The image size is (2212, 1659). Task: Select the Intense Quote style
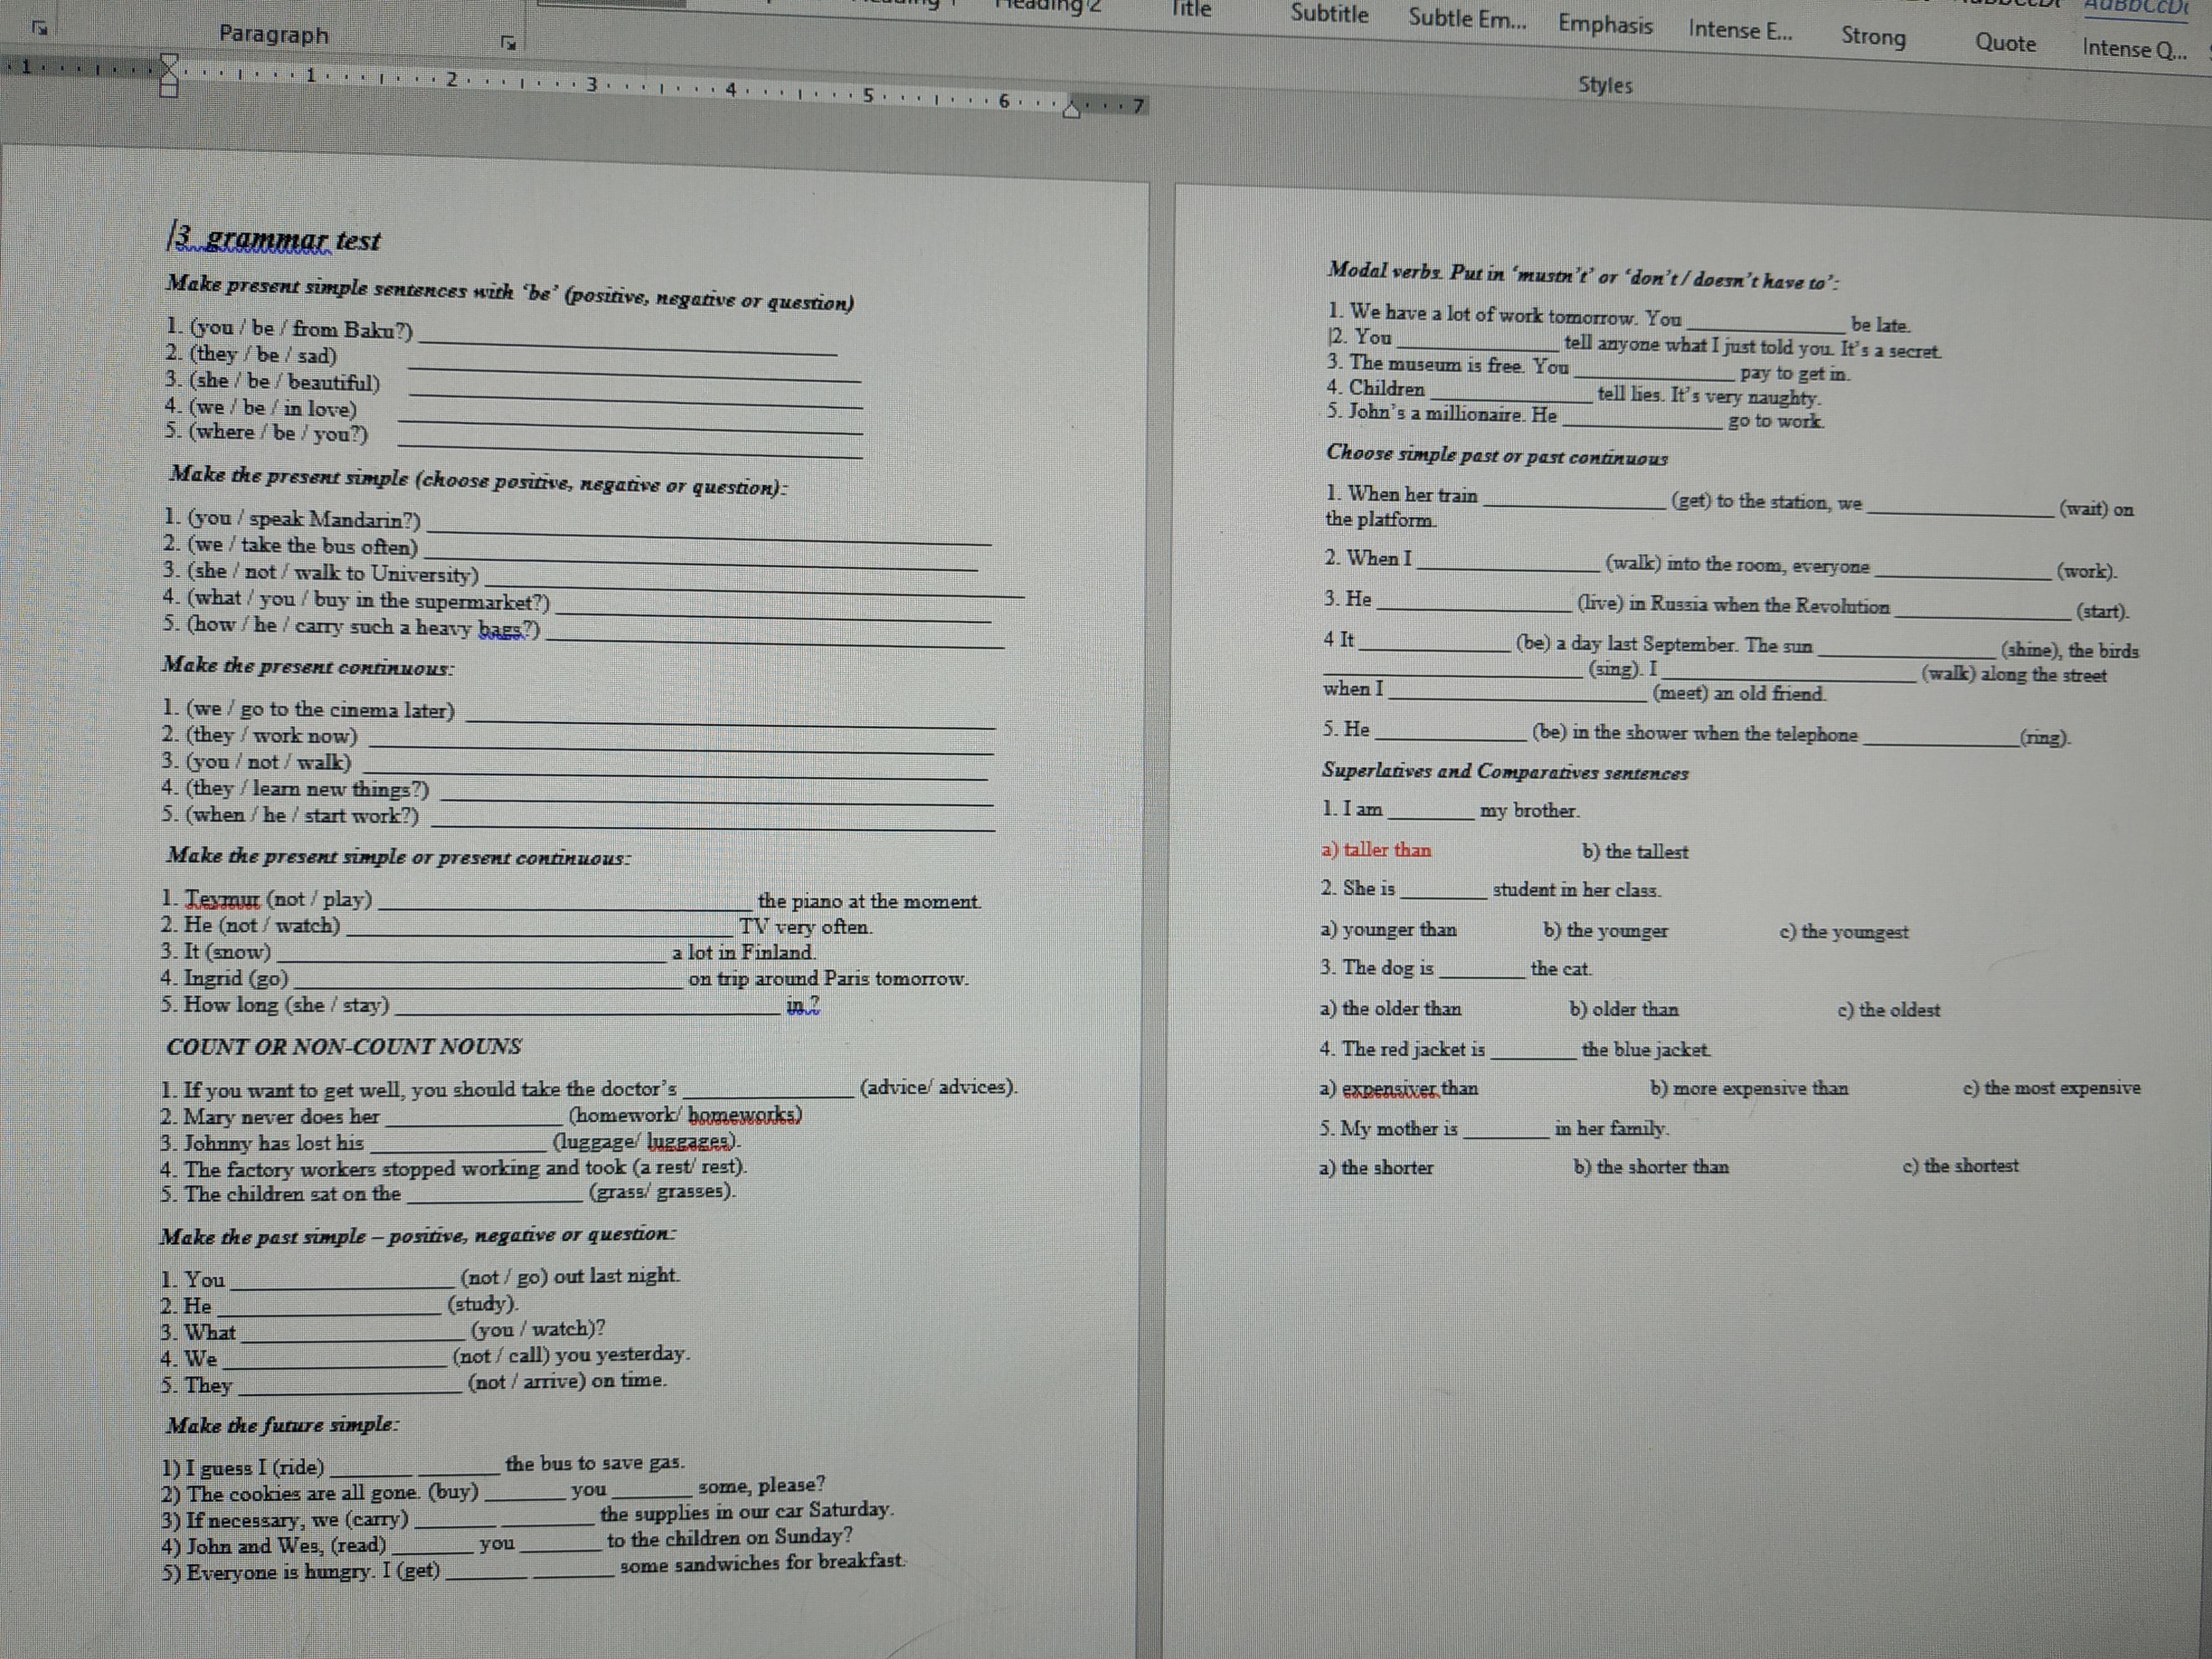click(2133, 49)
